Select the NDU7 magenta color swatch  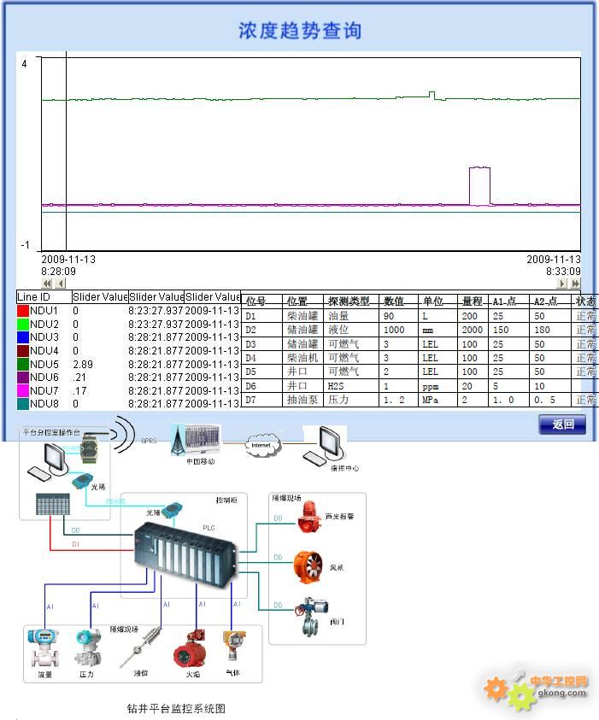click(23, 391)
